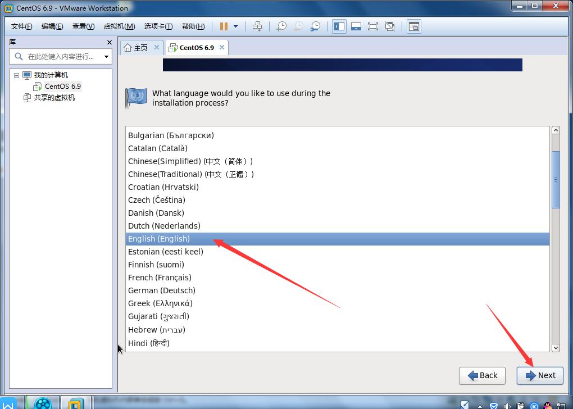Close the 库 library panel
573x409 pixels.
[x=110, y=42]
